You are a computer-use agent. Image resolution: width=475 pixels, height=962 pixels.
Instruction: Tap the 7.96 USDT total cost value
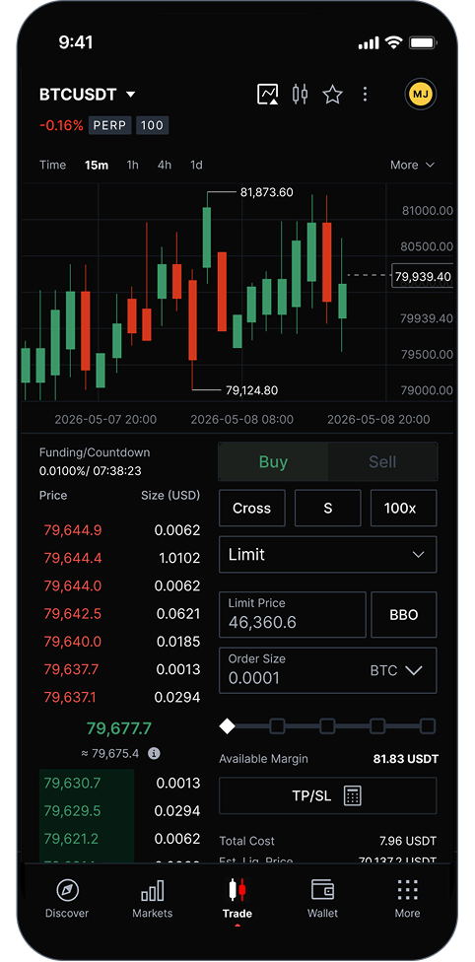(x=409, y=841)
